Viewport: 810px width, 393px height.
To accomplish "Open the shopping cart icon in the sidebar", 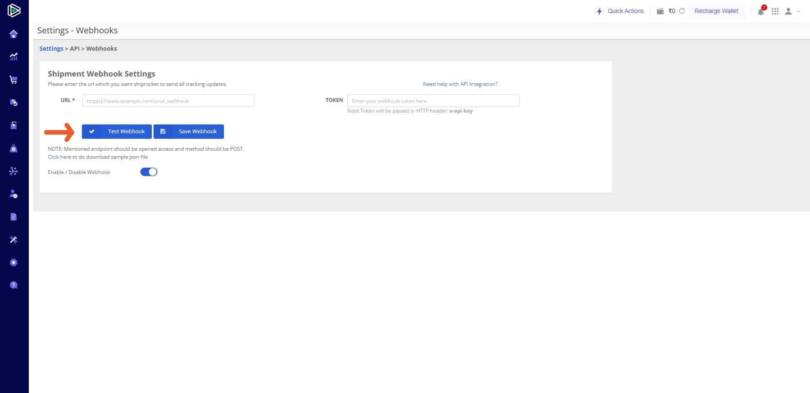I will click(14, 80).
